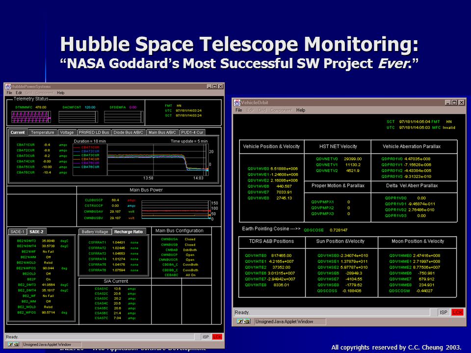Click the DFDEMFA telemetry bar gauge
This screenshot has width=471, height=353.
[x=124, y=117]
